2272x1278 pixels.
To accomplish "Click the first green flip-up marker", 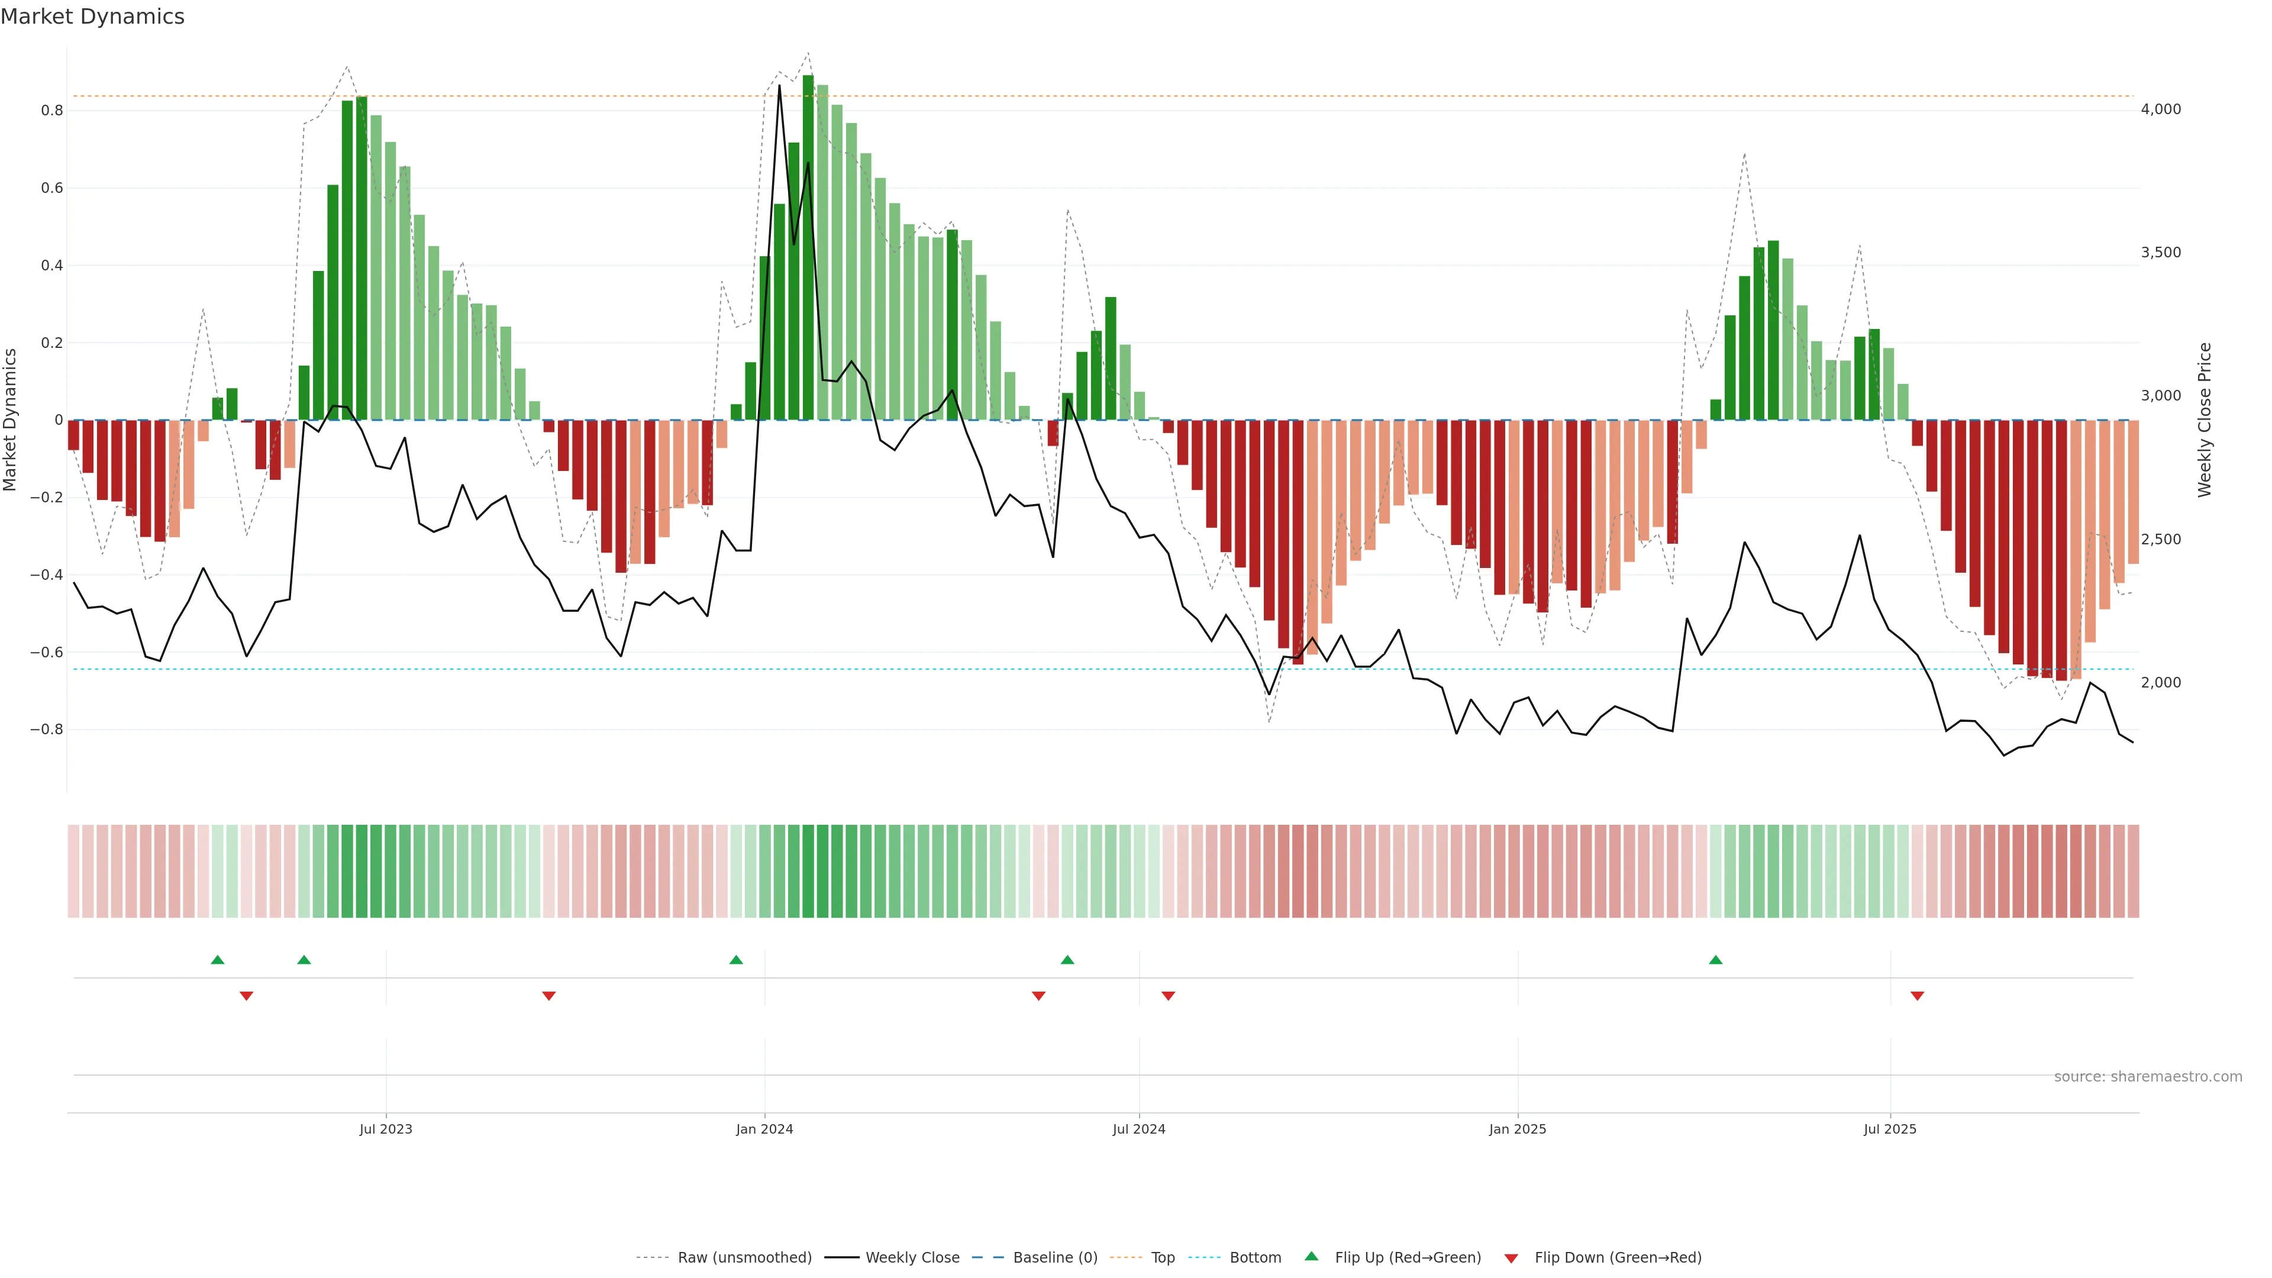I will point(218,960).
